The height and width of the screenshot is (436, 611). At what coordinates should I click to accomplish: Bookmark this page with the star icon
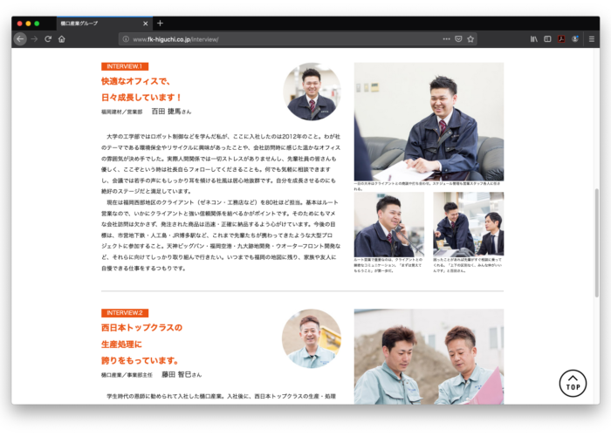click(x=470, y=39)
